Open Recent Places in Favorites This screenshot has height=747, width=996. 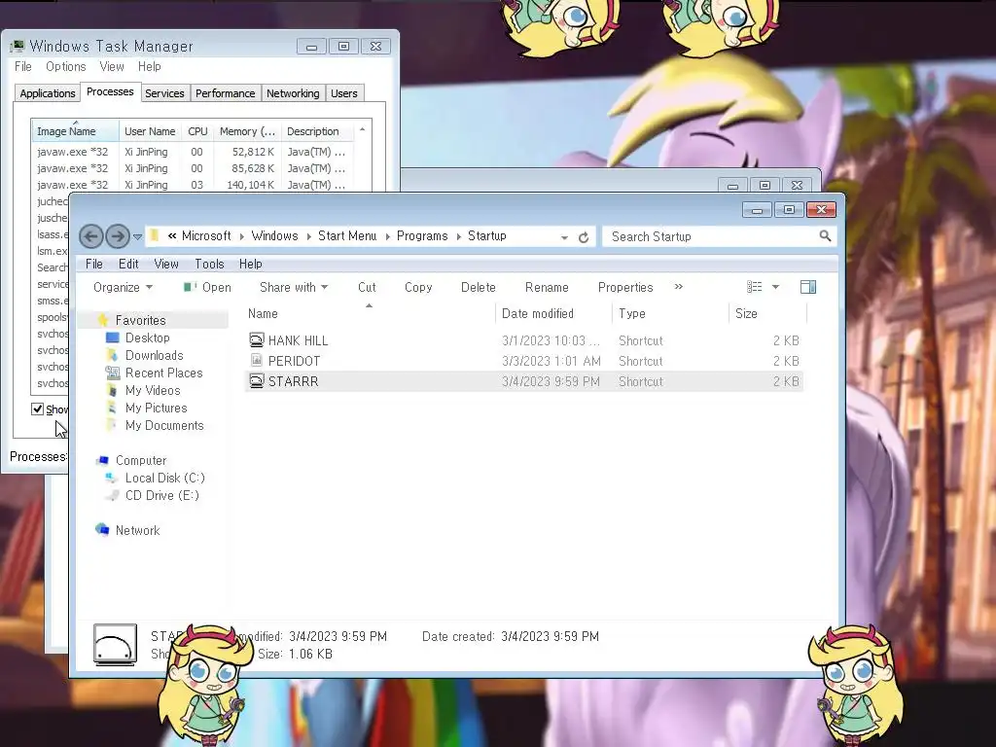point(163,373)
